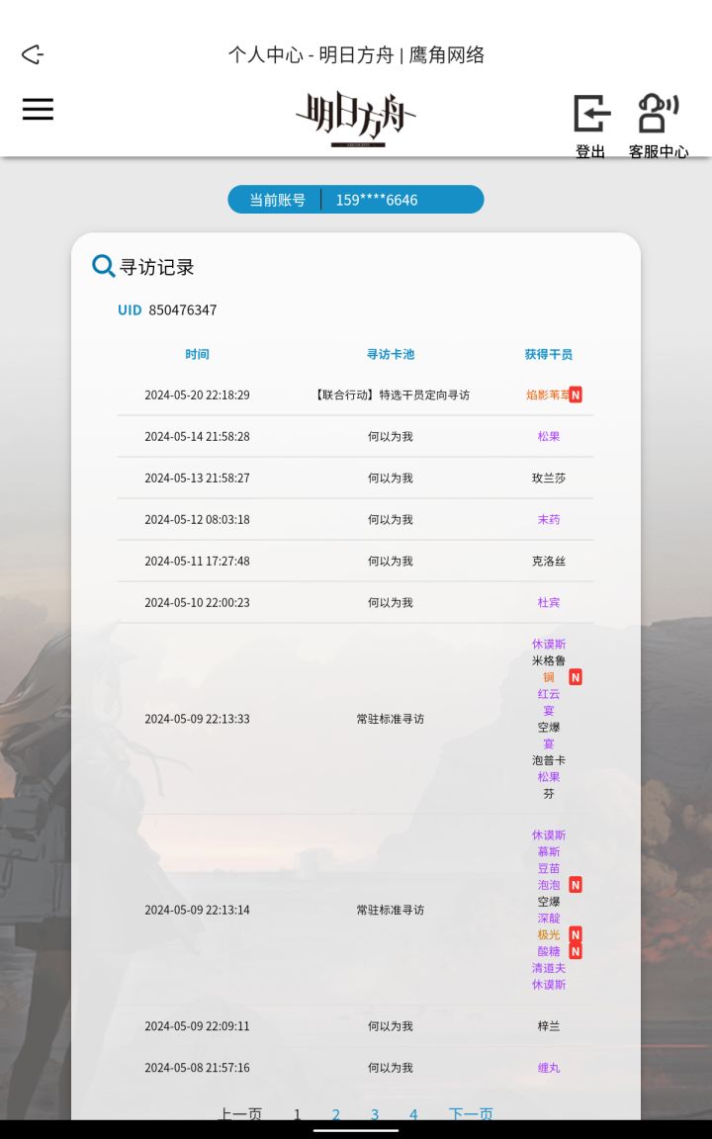The height and width of the screenshot is (1139, 712).
Task: Click operator 清道夫
Action: pyautogui.click(x=549, y=968)
